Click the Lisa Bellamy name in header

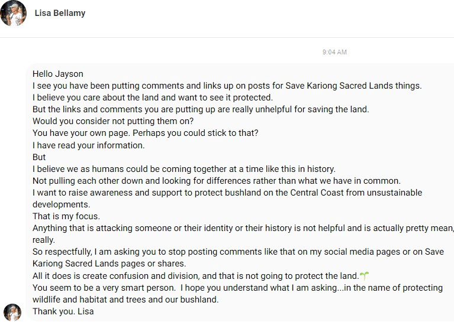(60, 13)
